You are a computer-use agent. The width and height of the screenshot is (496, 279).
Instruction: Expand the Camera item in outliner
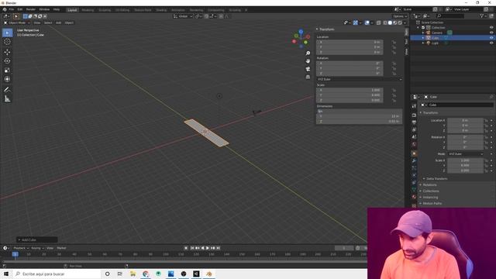pos(423,33)
